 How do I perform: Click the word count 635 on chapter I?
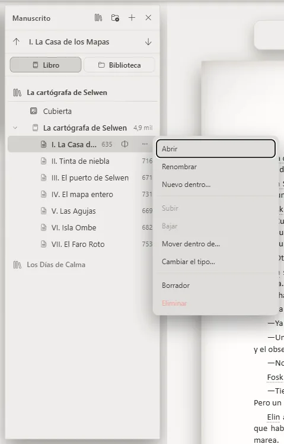[x=107, y=144]
